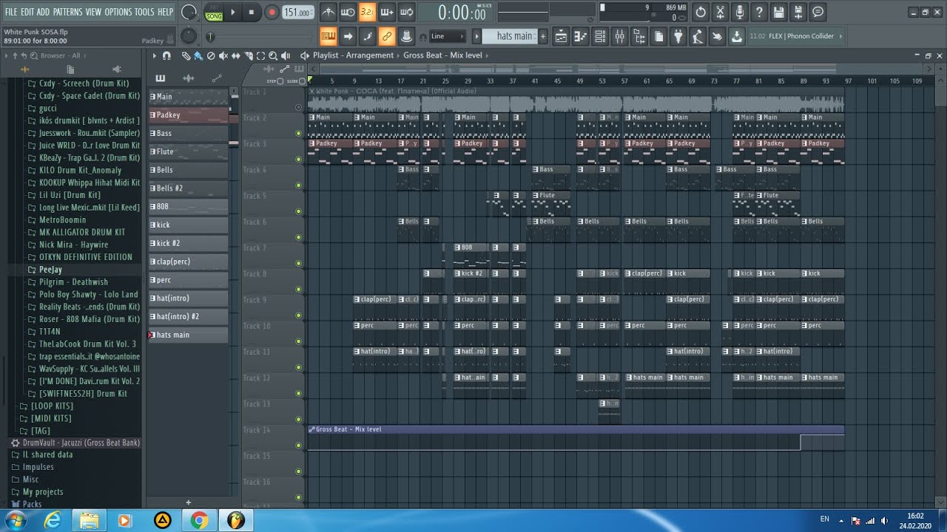Mute Track 9 using its green LED

[x=299, y=316]
